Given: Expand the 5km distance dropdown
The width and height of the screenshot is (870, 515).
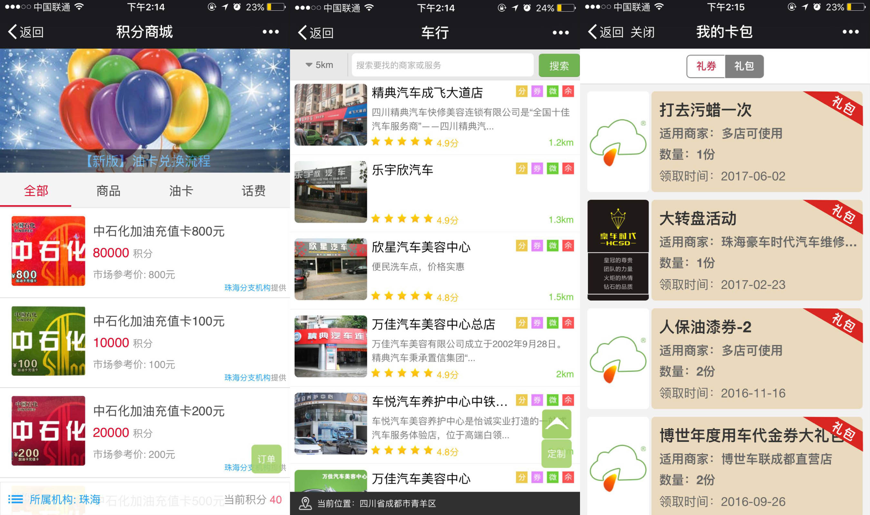Looking at the screenshot, I should pyautogui.click(x=319, y=65).
